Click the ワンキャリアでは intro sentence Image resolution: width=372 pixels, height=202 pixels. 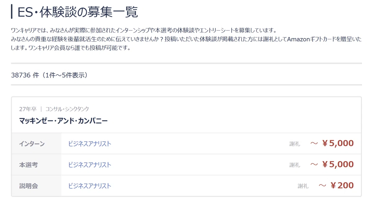(144, 30)
